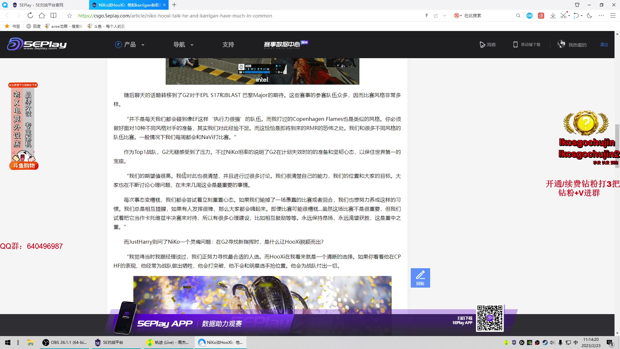Switch to NiKo谈HooXi browser taskbar window
The image size is (620, 349).
(x=221, y=343)
